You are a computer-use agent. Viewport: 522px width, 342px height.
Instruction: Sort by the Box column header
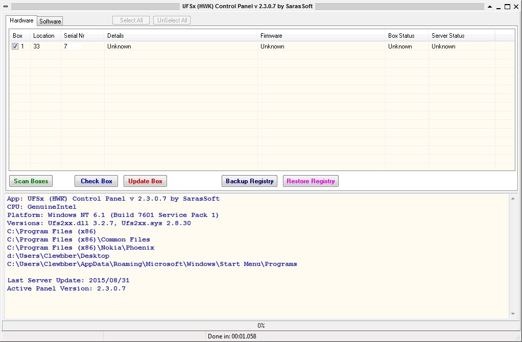[x=19, y=36]
